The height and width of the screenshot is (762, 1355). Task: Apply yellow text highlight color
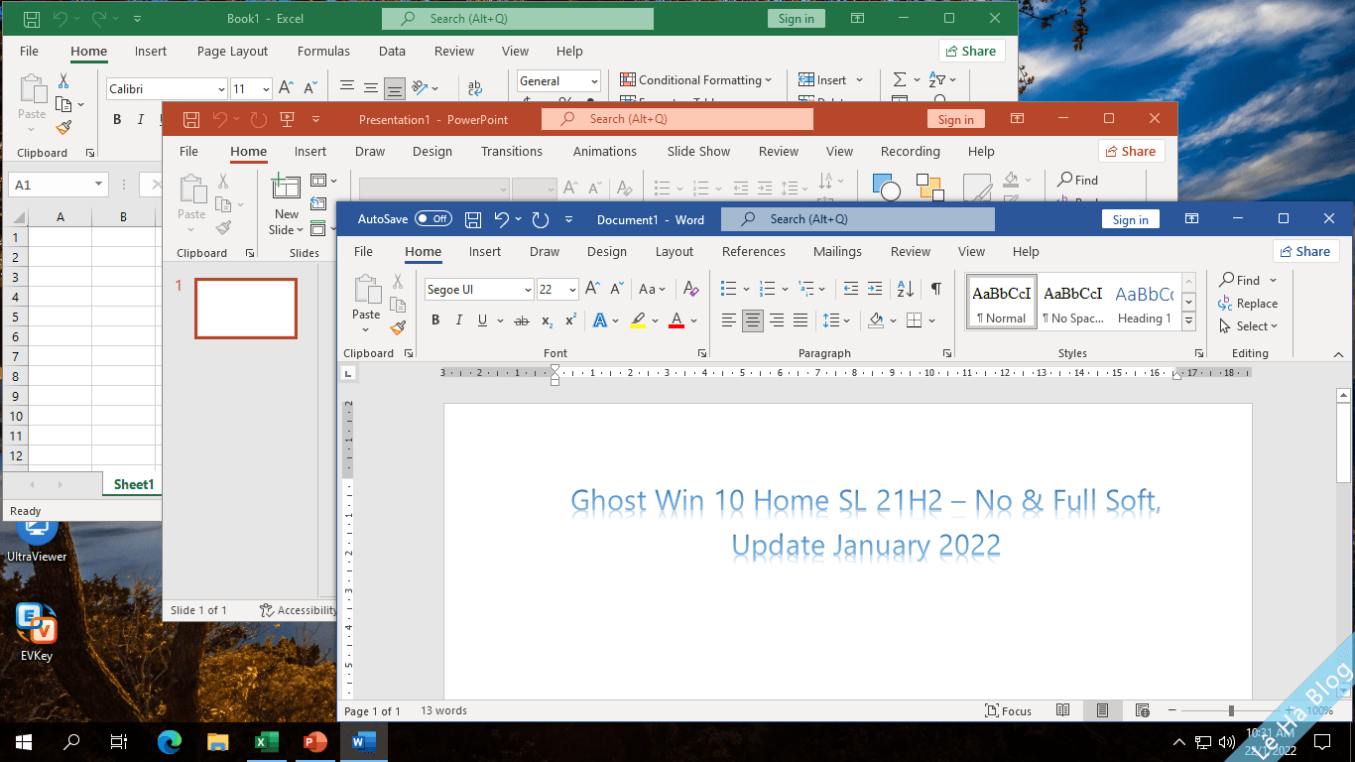point(639,319)
